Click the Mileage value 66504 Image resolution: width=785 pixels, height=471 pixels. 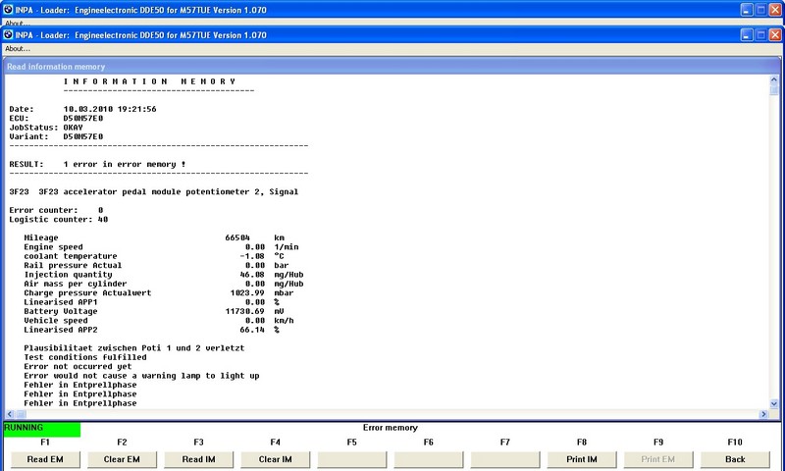237,237
